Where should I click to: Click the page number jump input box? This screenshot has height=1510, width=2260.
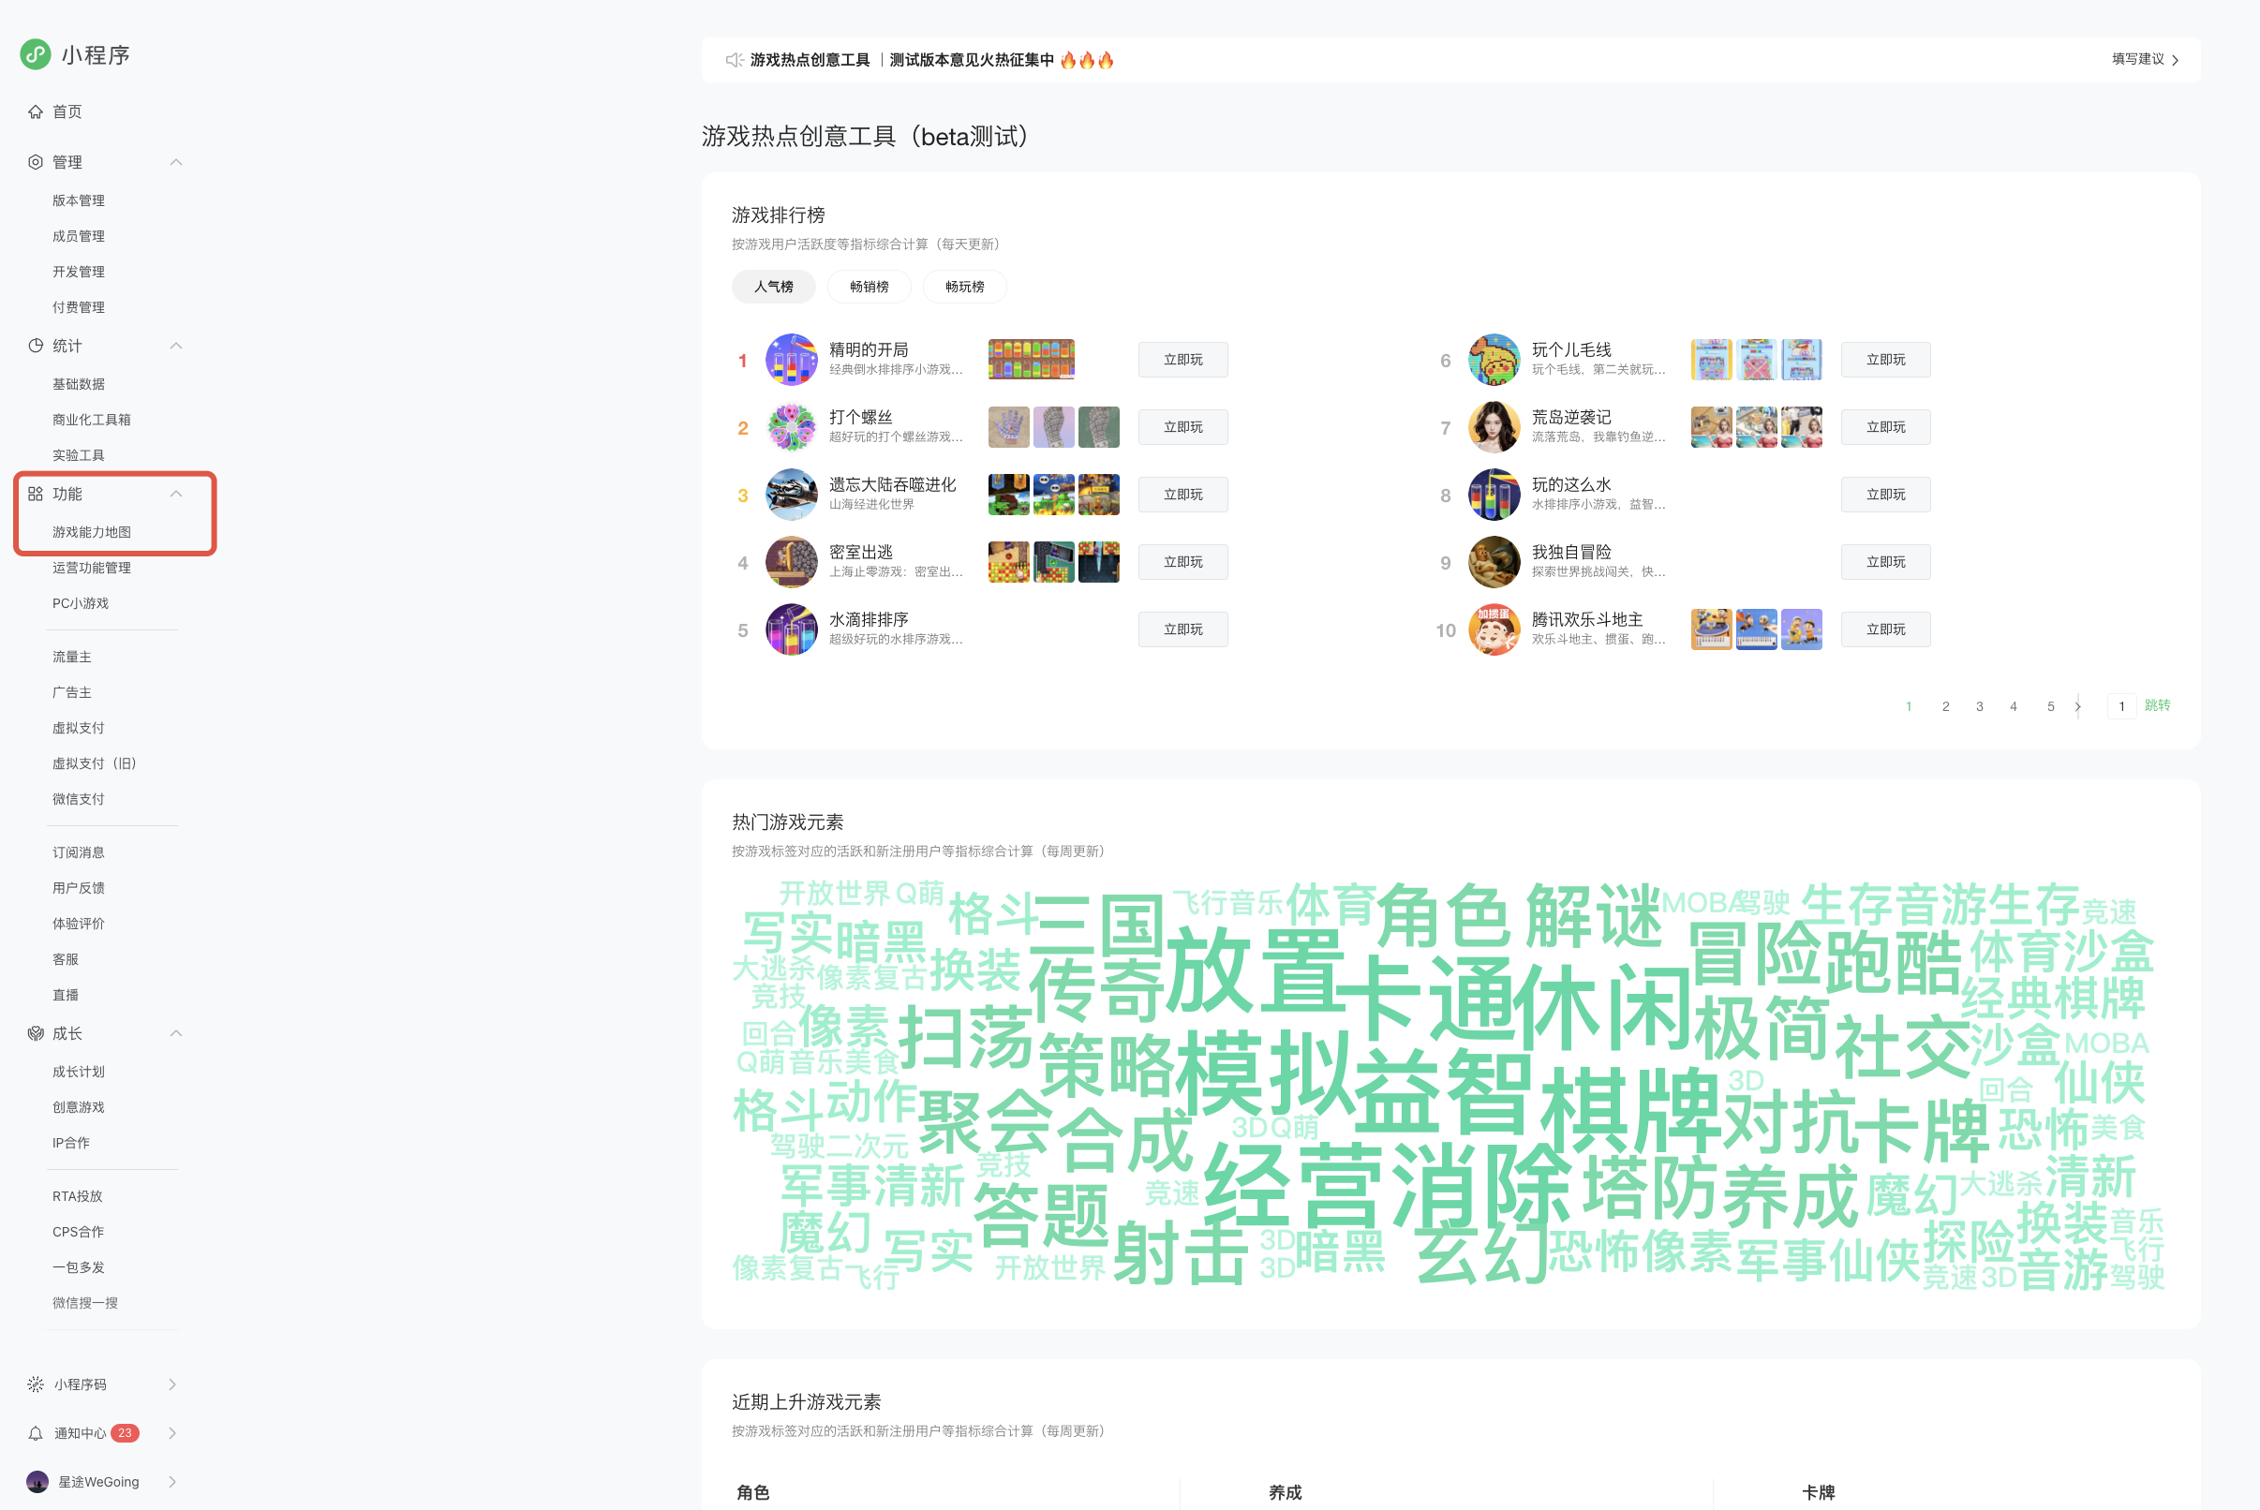(x=2120, y=706)
